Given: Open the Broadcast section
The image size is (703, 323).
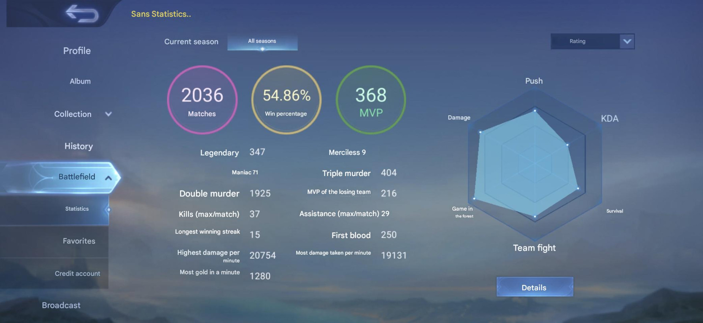Looking at the screenshot, I should click(61, 305).
